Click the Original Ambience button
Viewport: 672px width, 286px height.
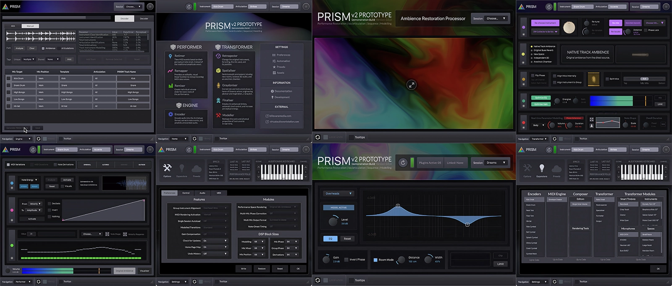[x=125, y=271]
